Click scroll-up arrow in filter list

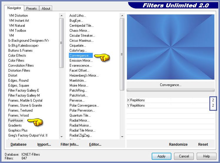click(122, 16)
